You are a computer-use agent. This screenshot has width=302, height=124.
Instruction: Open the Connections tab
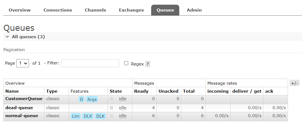click(58, 10)
